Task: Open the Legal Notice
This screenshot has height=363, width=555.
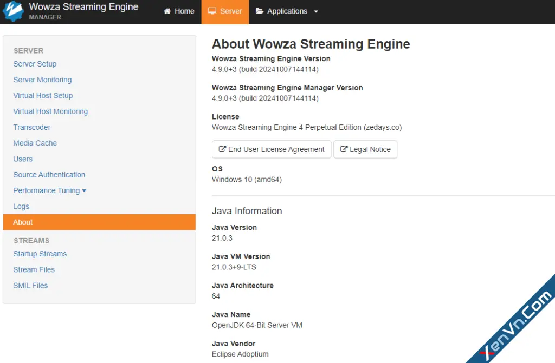Action: click(x=365, y=149)
